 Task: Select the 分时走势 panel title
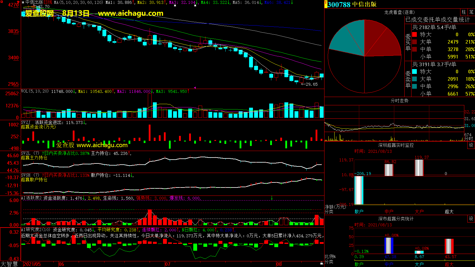click(399, 101)
